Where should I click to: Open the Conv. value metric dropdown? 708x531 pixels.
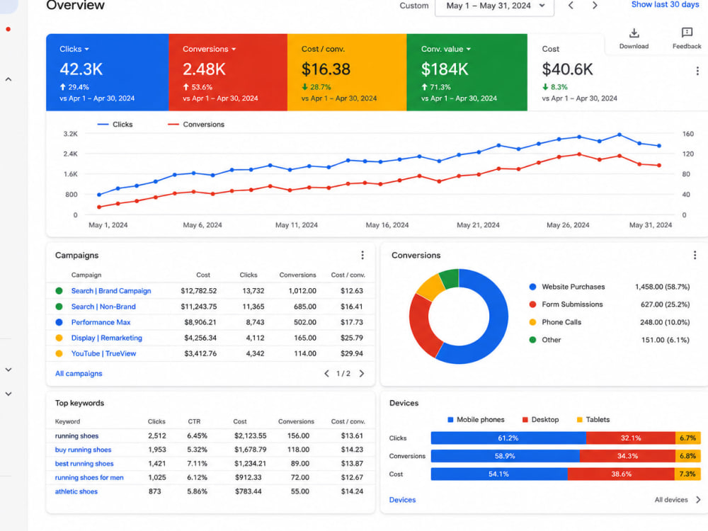pos(468,49)
